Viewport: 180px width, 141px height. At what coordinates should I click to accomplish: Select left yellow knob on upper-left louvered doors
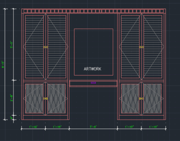[x=44, y=47]
